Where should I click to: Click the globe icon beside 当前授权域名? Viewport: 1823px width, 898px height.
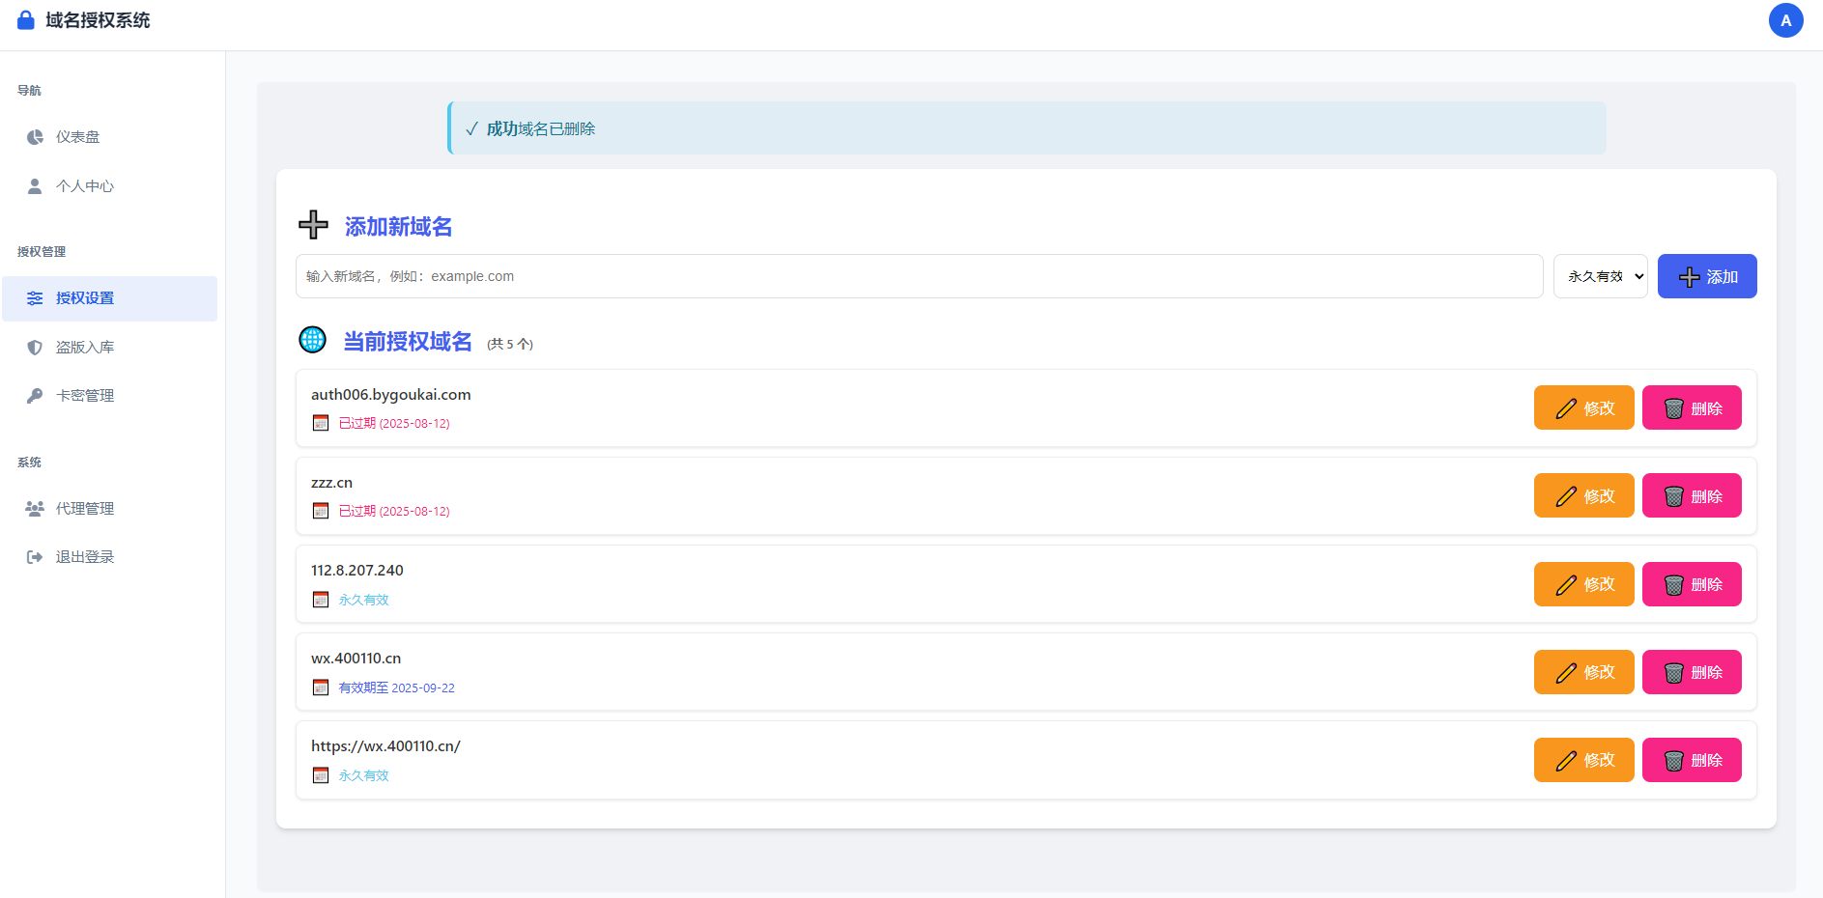(312, 340)
